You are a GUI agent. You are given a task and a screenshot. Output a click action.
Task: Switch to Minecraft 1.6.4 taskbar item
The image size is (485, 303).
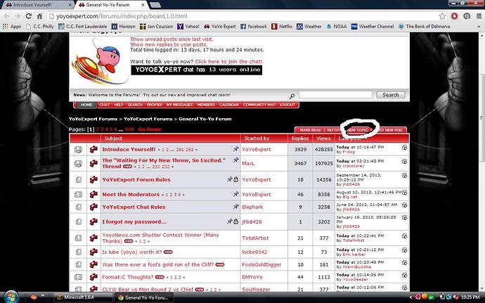[x=83, y=297]
